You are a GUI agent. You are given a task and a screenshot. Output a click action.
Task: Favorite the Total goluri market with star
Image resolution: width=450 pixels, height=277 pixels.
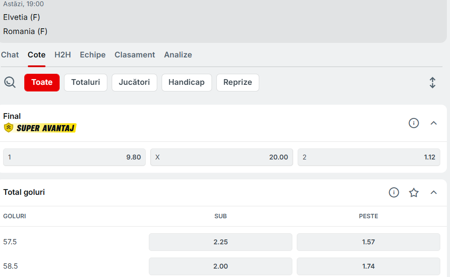coord(413,192)
